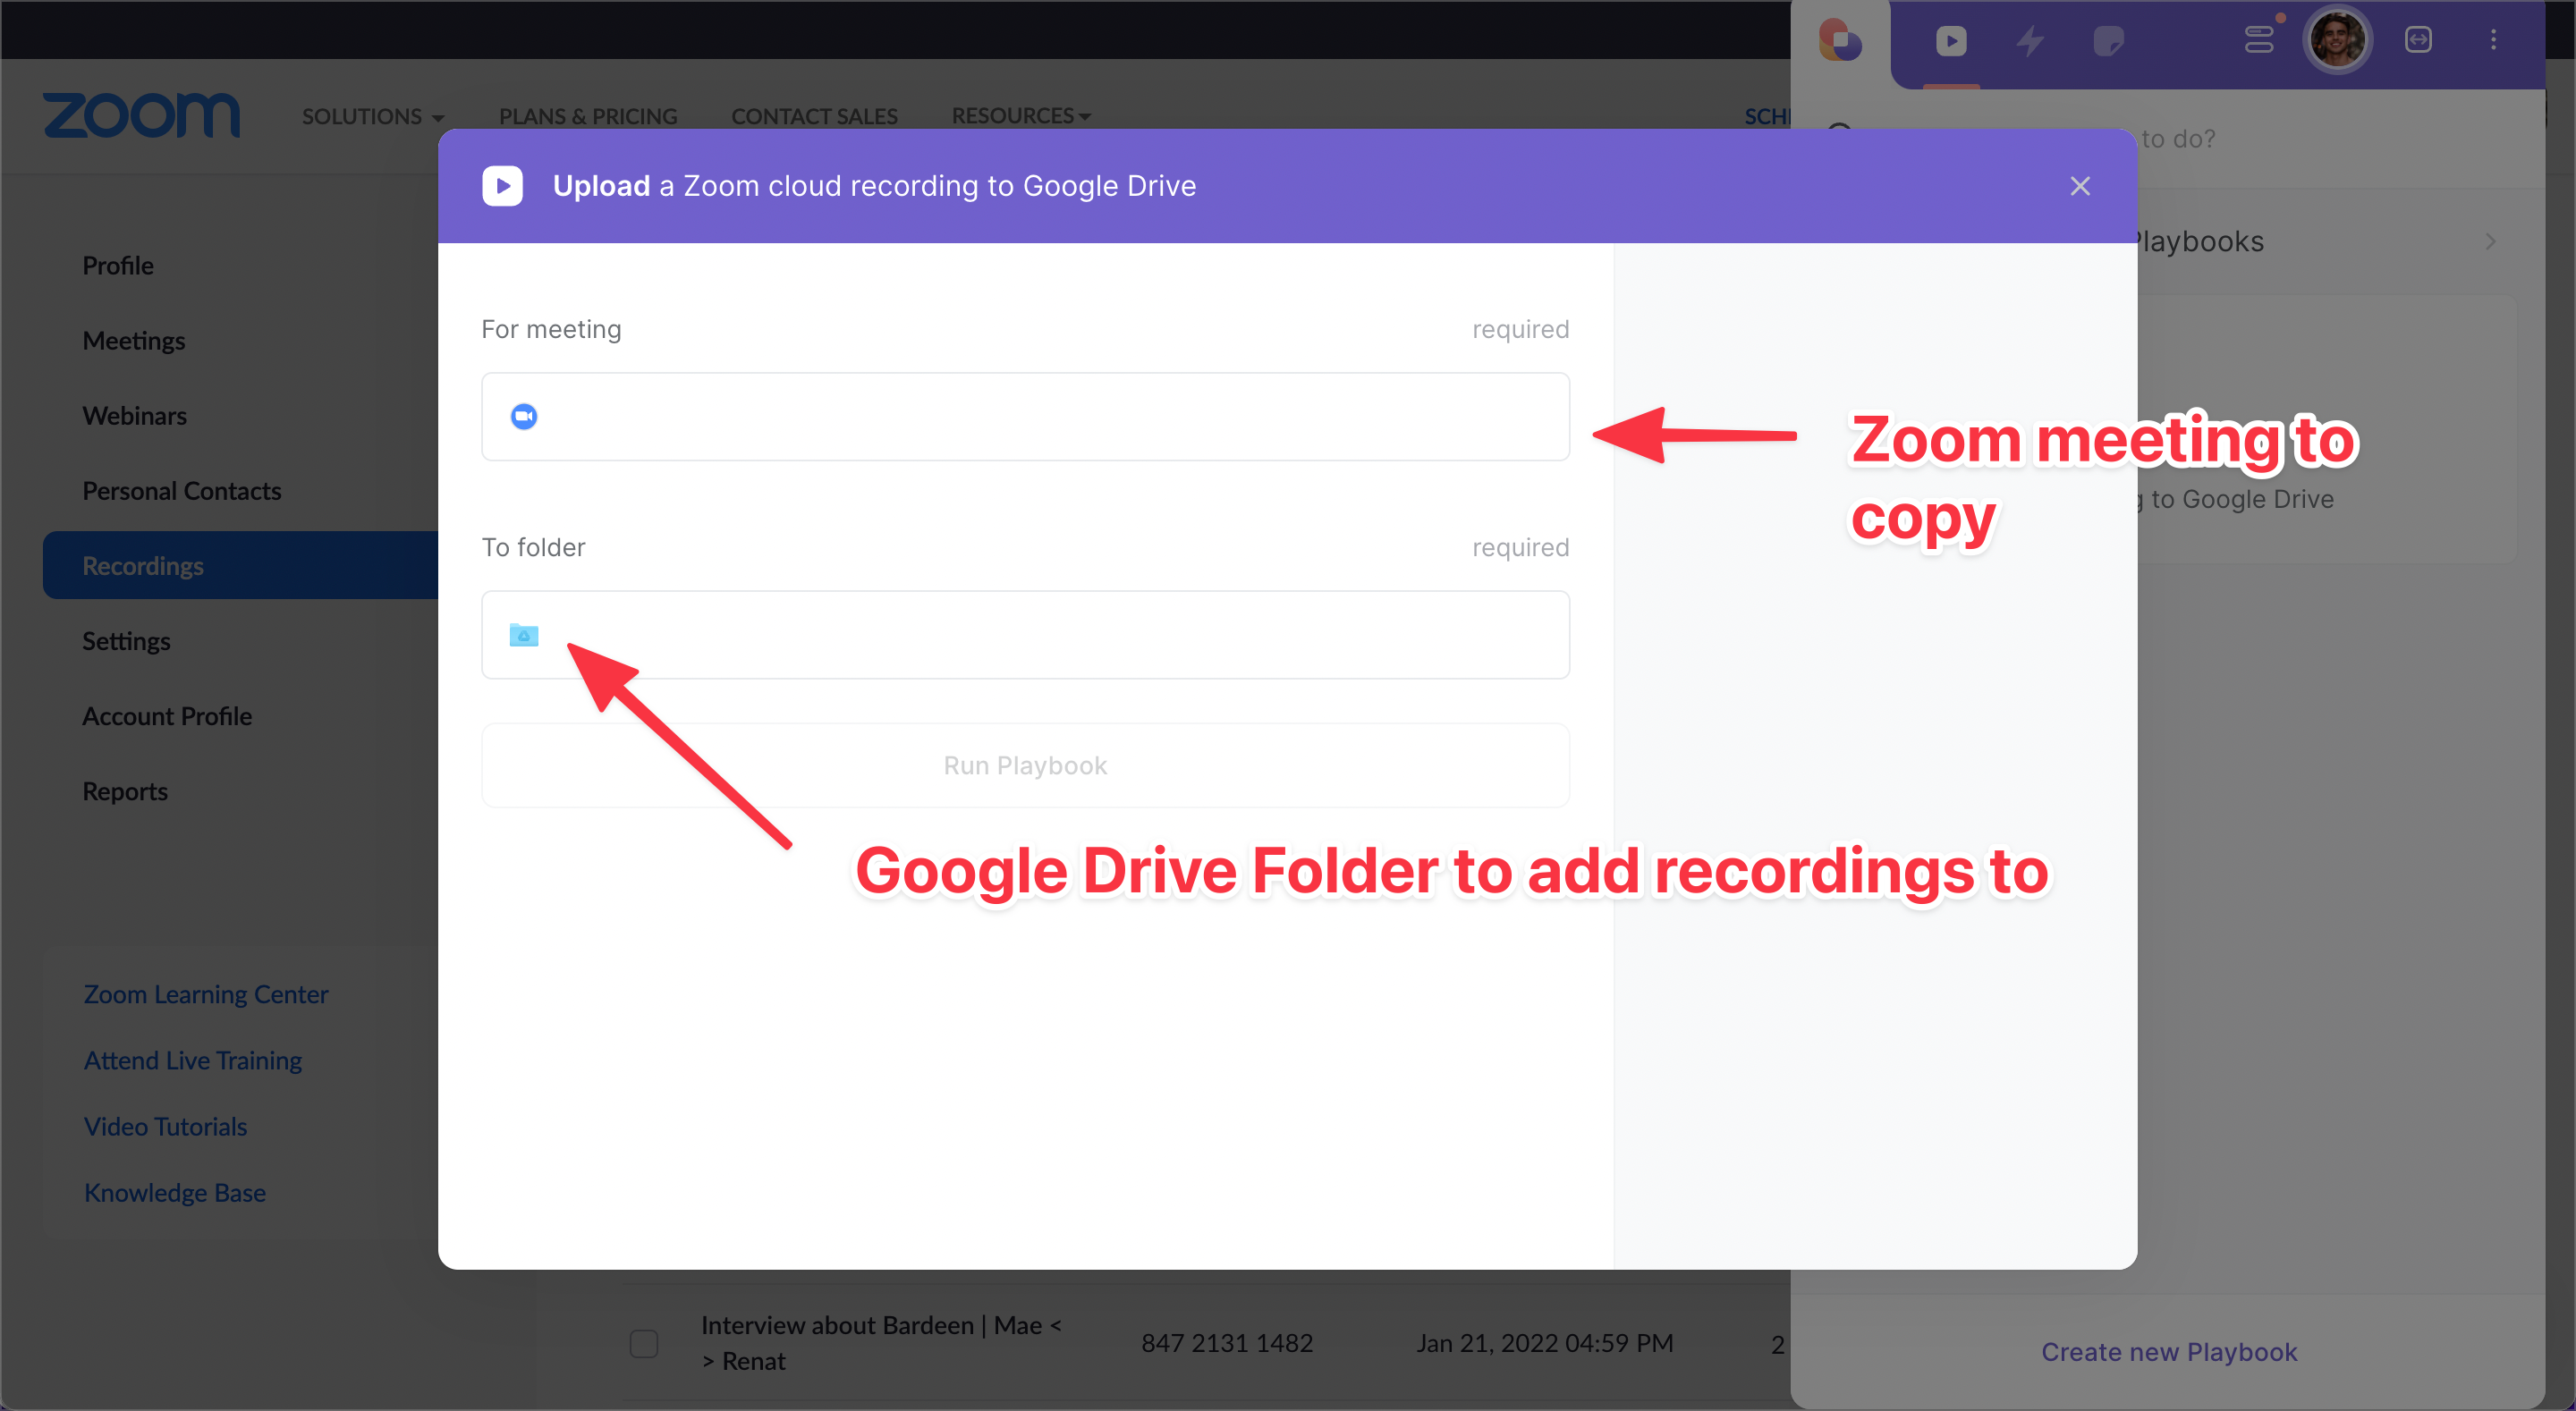The width and height of the screenshot is (2576, 1411).
Task: Click the playbook play icon in the modal header
Action: click(x=503, y=185)
